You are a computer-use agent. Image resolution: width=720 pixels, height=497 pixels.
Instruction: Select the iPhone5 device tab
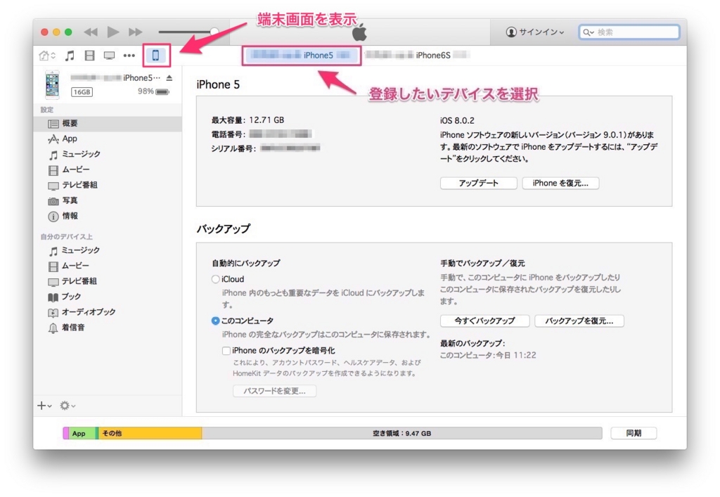click(301, 56)
